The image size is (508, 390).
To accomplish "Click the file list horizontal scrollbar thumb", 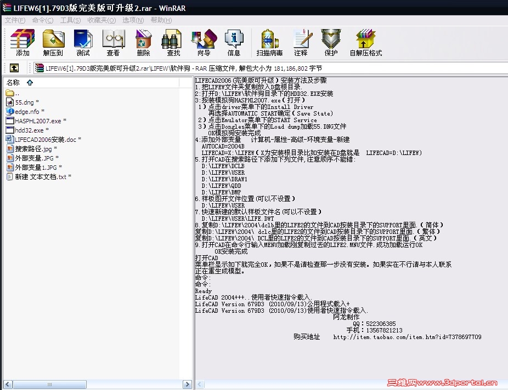I will (49, 384).
